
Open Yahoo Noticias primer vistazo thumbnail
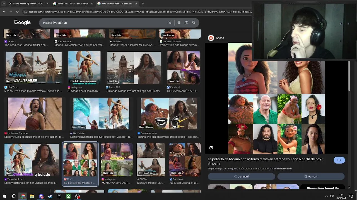pyautogui.click(x=32, y=160)
